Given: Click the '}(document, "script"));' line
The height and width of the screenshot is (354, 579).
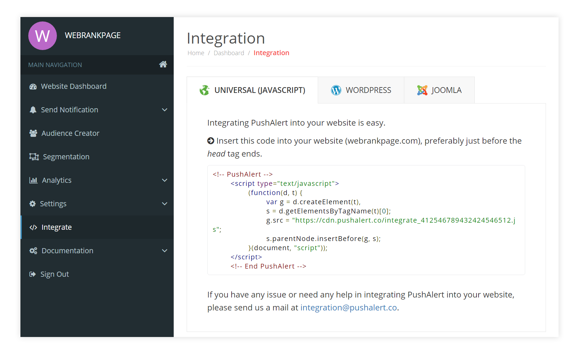Looking at the screenshot, I should coord(288,248).
